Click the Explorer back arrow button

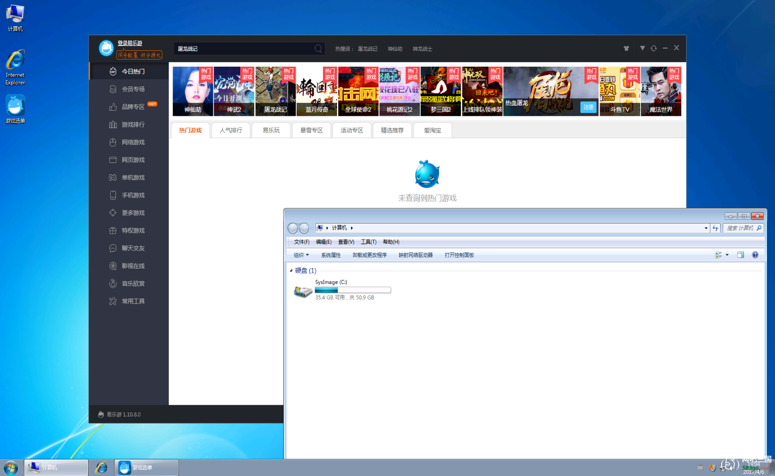pos(293,228)
